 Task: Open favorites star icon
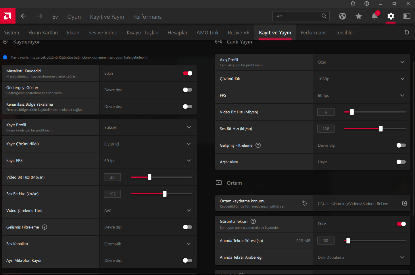pos(358,16)
